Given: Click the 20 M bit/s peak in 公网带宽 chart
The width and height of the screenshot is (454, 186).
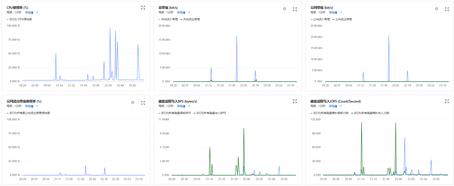Looking at the screenshot, I should [x=389, y=36].
